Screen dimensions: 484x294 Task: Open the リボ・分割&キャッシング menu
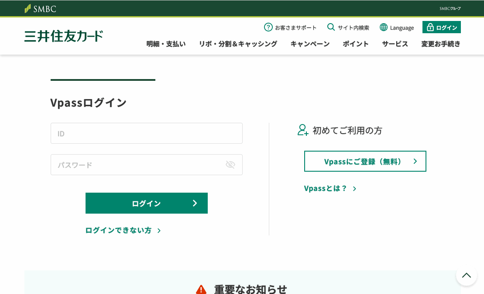[238, 44]
